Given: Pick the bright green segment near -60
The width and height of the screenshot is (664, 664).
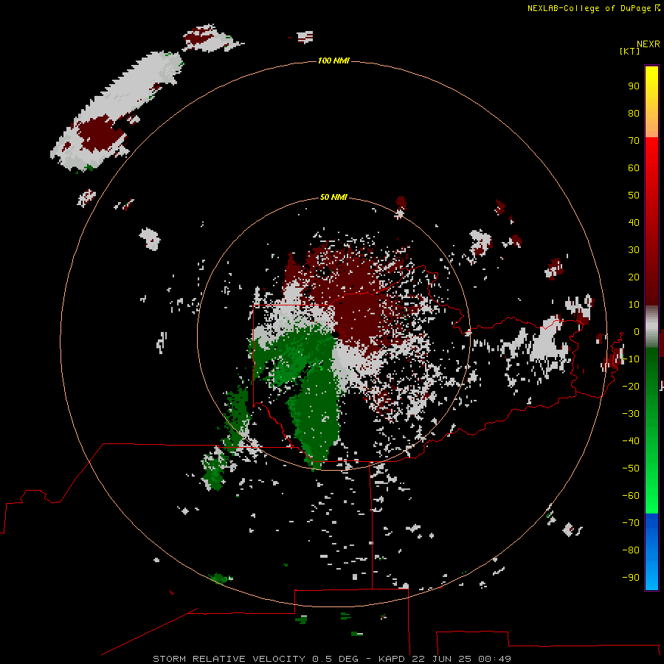Looking at the screenshot, I should [651, 496].
